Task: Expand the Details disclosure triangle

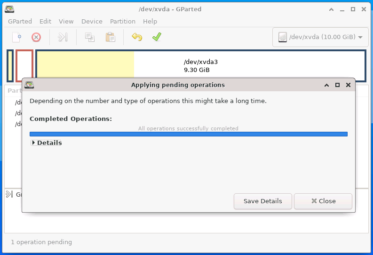Action: pos(33,143)
